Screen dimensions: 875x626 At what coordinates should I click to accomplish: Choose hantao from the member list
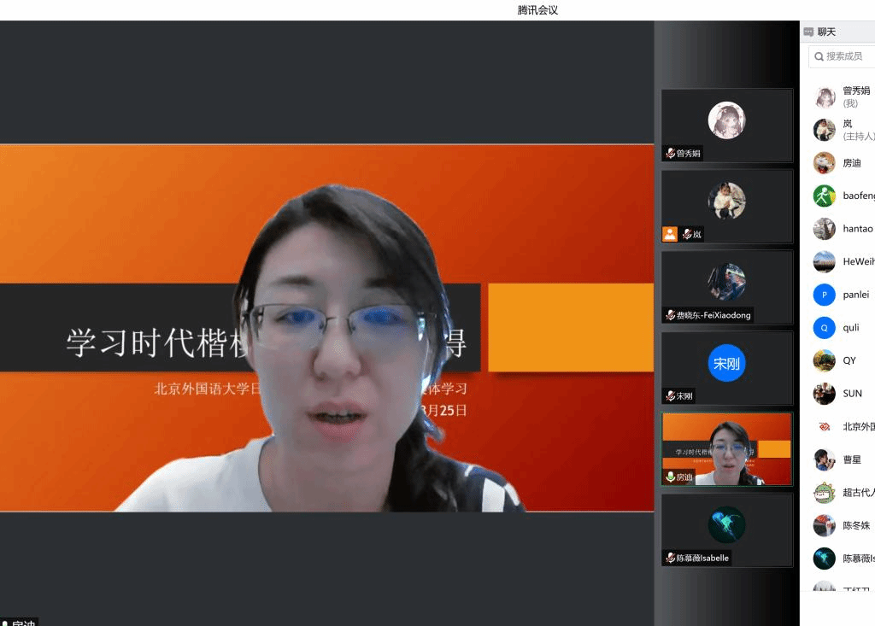click(857, 229)
